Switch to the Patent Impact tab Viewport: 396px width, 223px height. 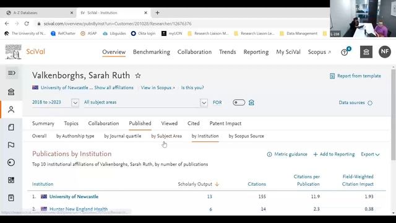225,123
